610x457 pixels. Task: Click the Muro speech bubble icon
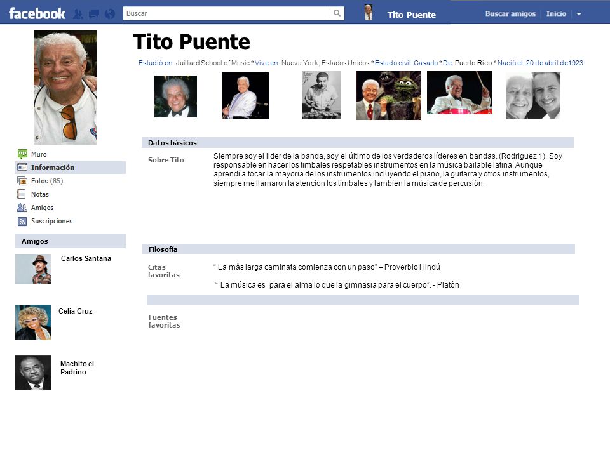click(x=22, y=154)
